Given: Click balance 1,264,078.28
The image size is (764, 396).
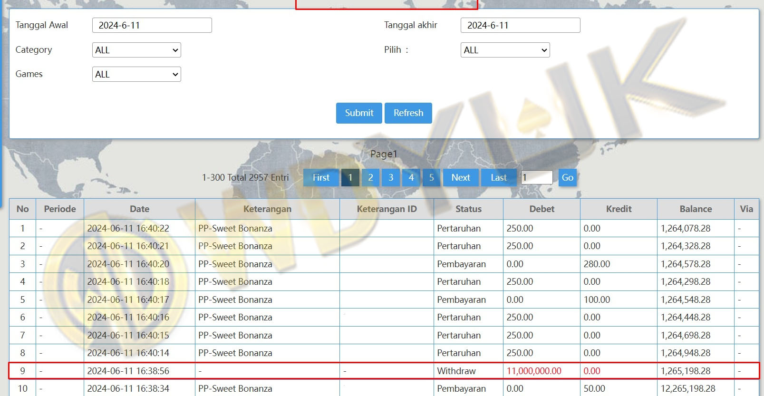Looking at the screenshot, I should (x=686, y=228).
